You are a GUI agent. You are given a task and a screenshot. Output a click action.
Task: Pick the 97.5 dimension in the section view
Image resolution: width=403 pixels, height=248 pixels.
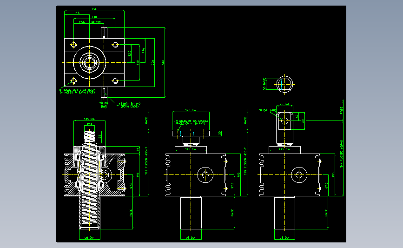[131, 186]
